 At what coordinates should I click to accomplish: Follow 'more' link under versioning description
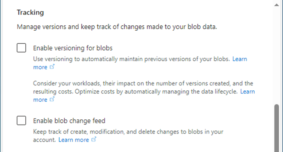click(x=40, y=67)
